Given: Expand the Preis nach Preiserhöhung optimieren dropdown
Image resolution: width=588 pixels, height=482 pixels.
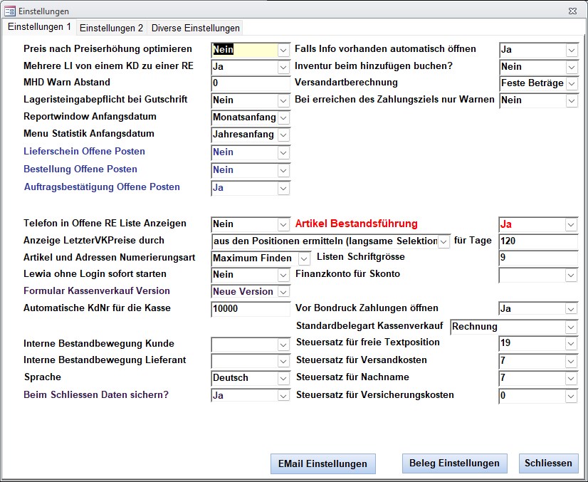Looking at the screenshot, I should (283, 50).
